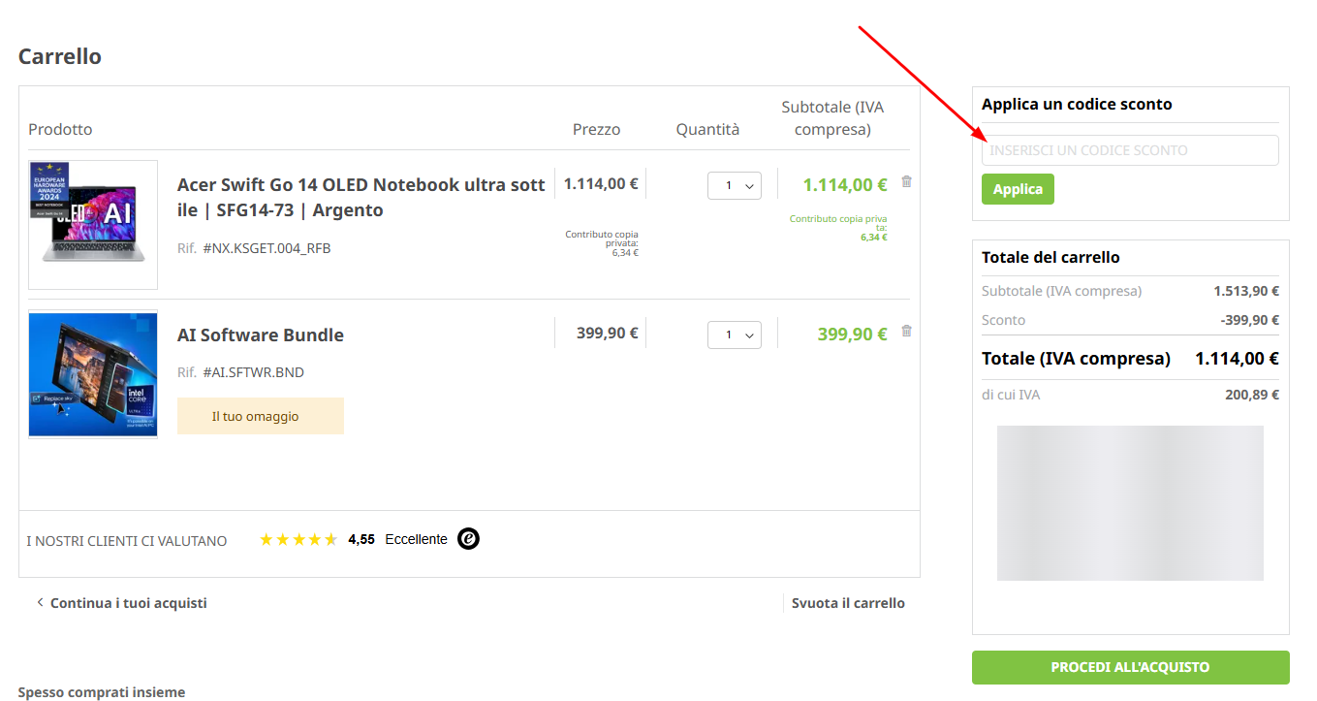
Task: Expand quantity selector for AI Software Bundle
Action: coord(734,335)
